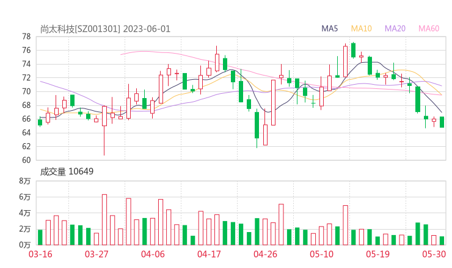Click the 60 price axis label
The image size is (452, 268).
(x=26, y=160)
